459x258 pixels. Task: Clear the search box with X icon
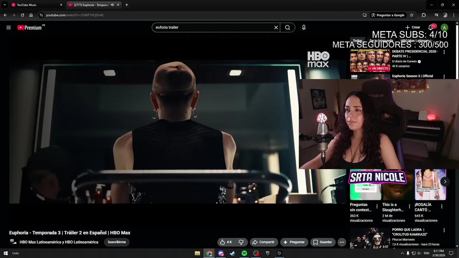pyautogui.click(x=276, y=28)
